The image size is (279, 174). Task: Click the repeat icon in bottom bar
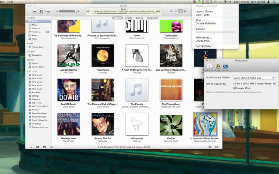pyautogui.click(x=44, y=147)
